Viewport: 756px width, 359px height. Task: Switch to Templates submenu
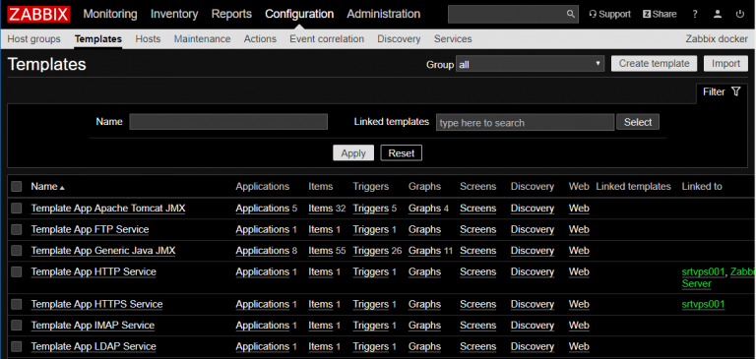98,39
